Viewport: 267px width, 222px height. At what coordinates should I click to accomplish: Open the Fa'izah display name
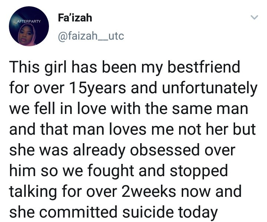[75, 18]
